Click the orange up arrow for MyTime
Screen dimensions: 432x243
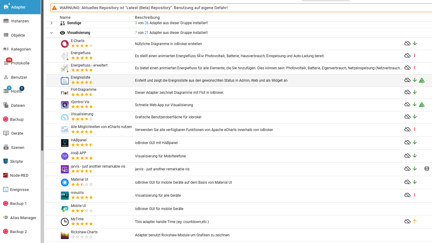[415, 222]
